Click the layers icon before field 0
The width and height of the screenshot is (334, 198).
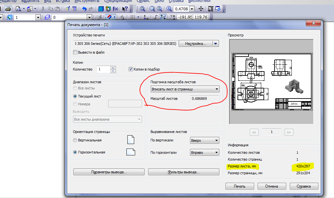click(47, 17)
